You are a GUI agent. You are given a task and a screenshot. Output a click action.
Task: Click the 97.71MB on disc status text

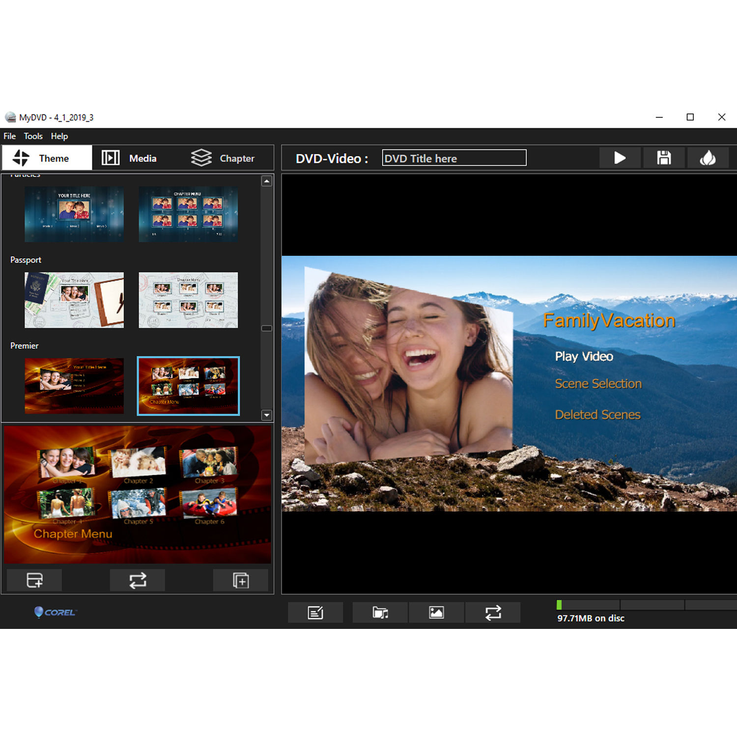click(x=591, y=619)
